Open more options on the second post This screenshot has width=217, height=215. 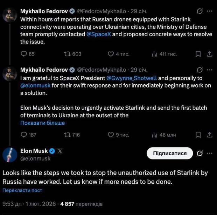209,70
